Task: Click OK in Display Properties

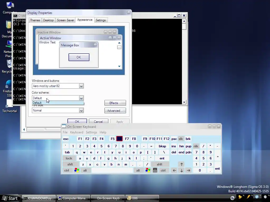Action: 77,121
